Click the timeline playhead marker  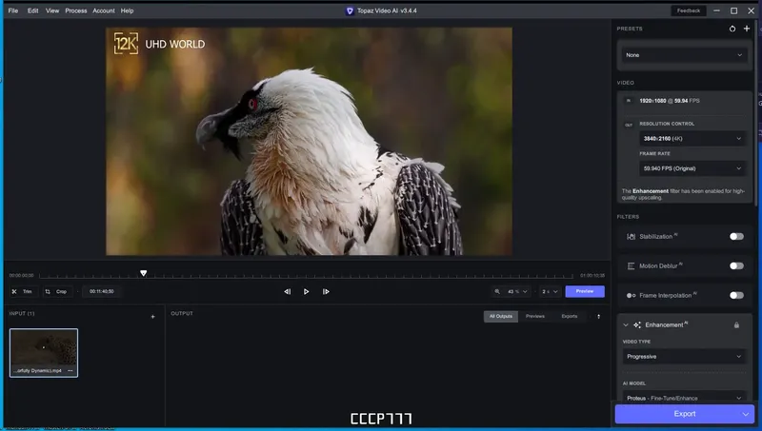(144, 273)
